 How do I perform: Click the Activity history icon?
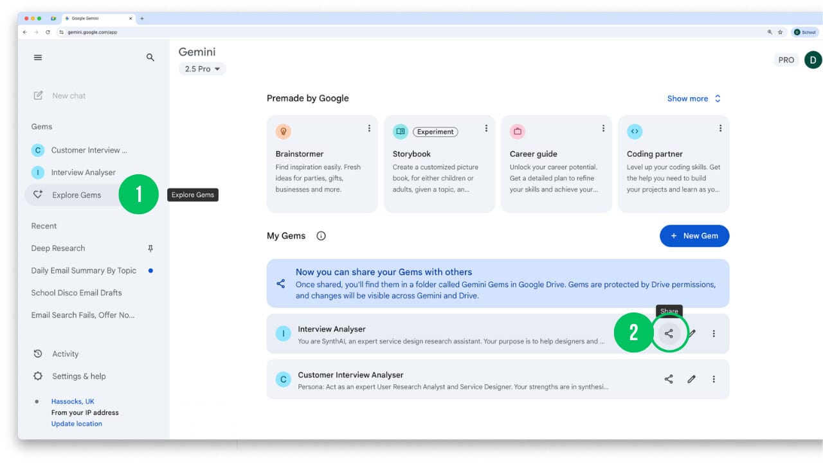tap(38, 354)
